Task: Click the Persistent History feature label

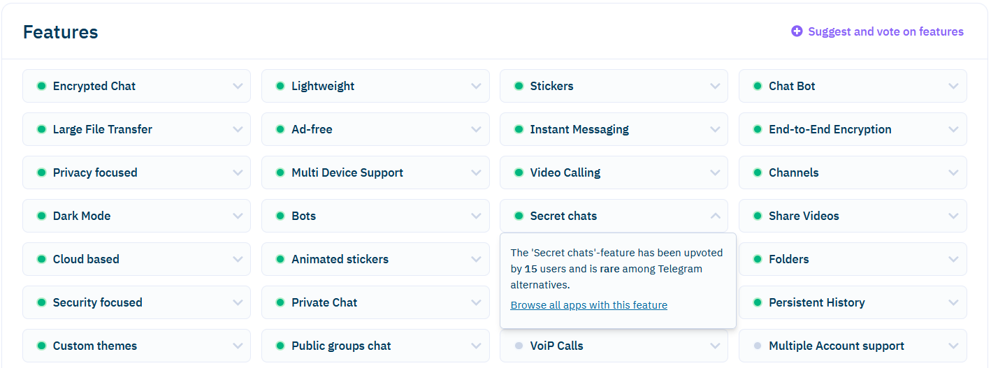Action: (x=816, y=302)
